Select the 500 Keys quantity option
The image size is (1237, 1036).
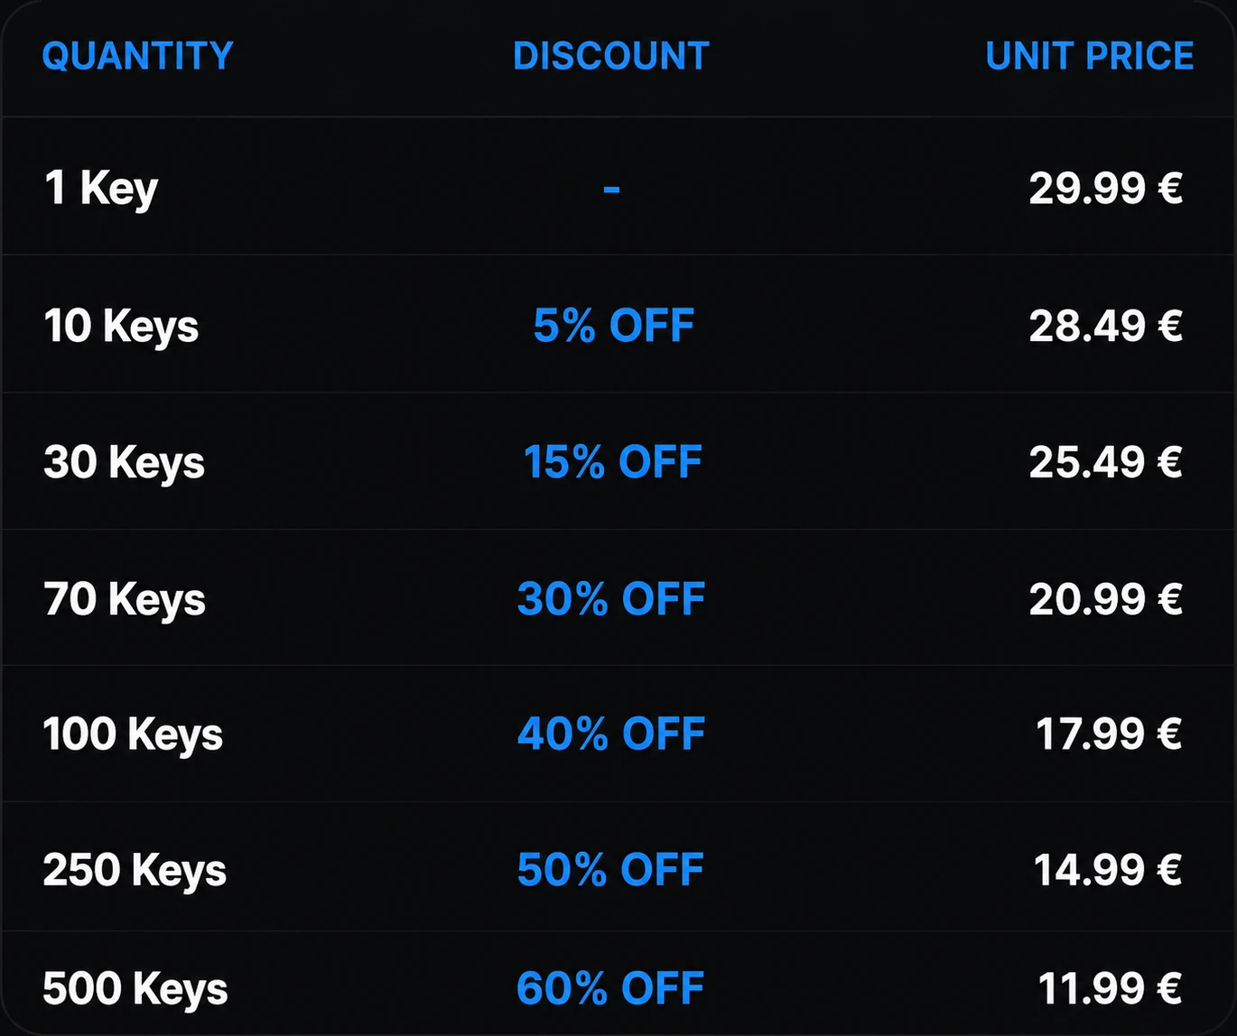pos(135,988)
